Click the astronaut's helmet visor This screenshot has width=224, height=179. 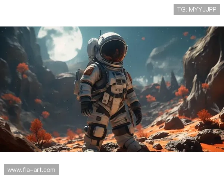113,51
